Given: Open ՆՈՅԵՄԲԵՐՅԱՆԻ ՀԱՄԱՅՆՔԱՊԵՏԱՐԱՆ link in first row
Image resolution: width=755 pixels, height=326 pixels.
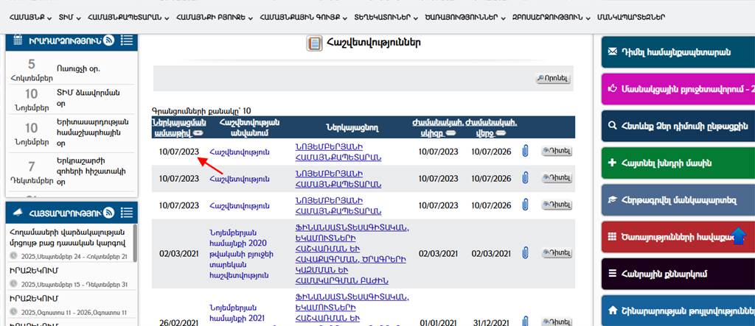Looking at the screenshot, I should click(x=338, y=152).
